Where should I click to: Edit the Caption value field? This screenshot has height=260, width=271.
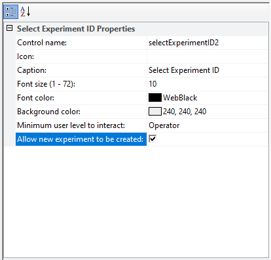tap(208, 70)
